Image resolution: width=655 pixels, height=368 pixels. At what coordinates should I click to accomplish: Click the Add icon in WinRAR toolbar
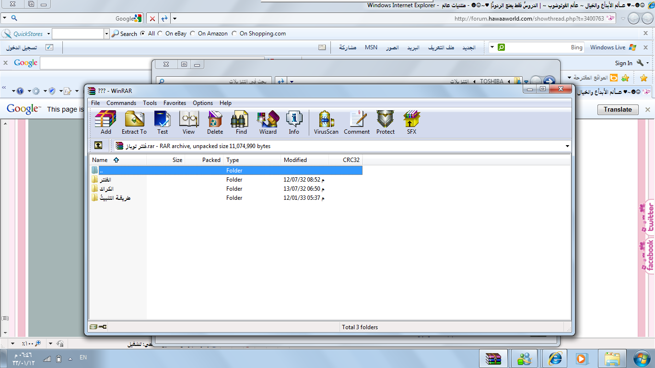[x=105, y=122]
